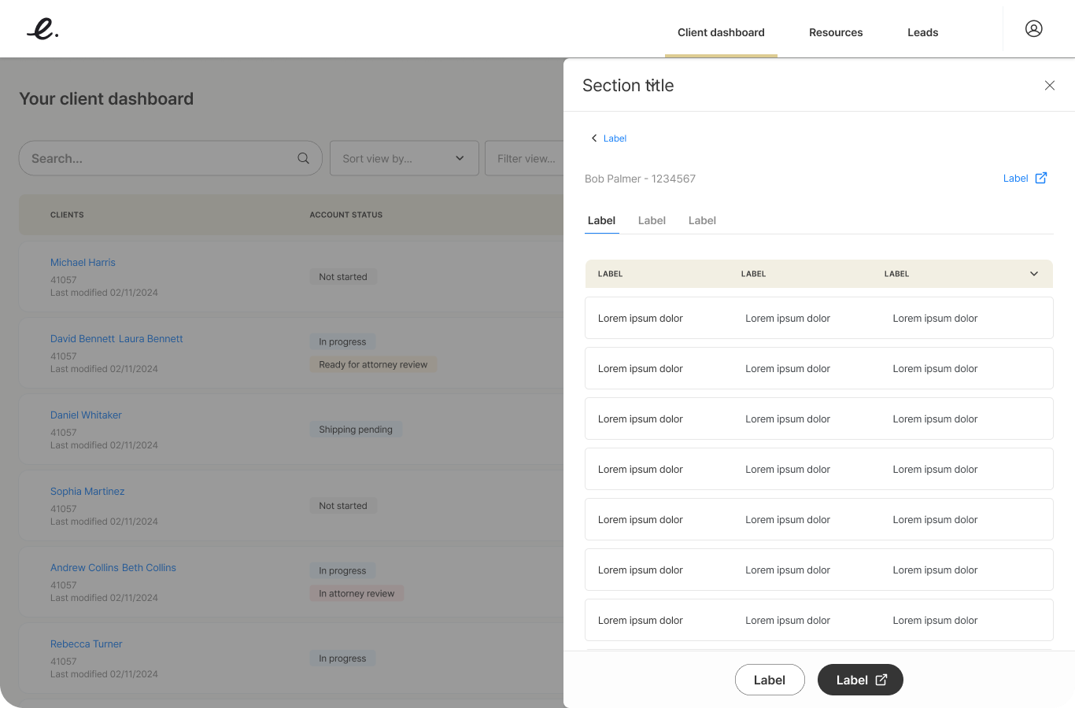
Task: Click the cursive e logo
Action: point(42,29)
